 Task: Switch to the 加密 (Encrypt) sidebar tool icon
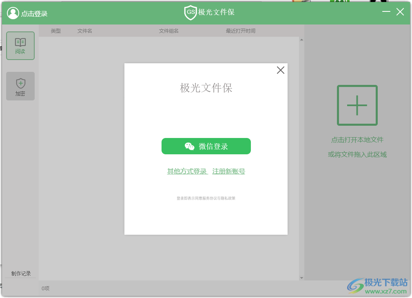pyautogui.click(x=20, y=86)
